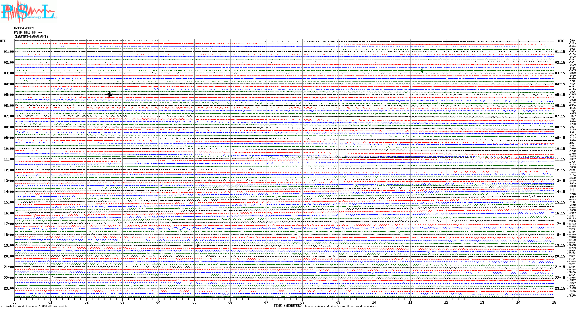Click the 01:15 label on the right axis
The image size is (577, 310).
click(560, 52)
